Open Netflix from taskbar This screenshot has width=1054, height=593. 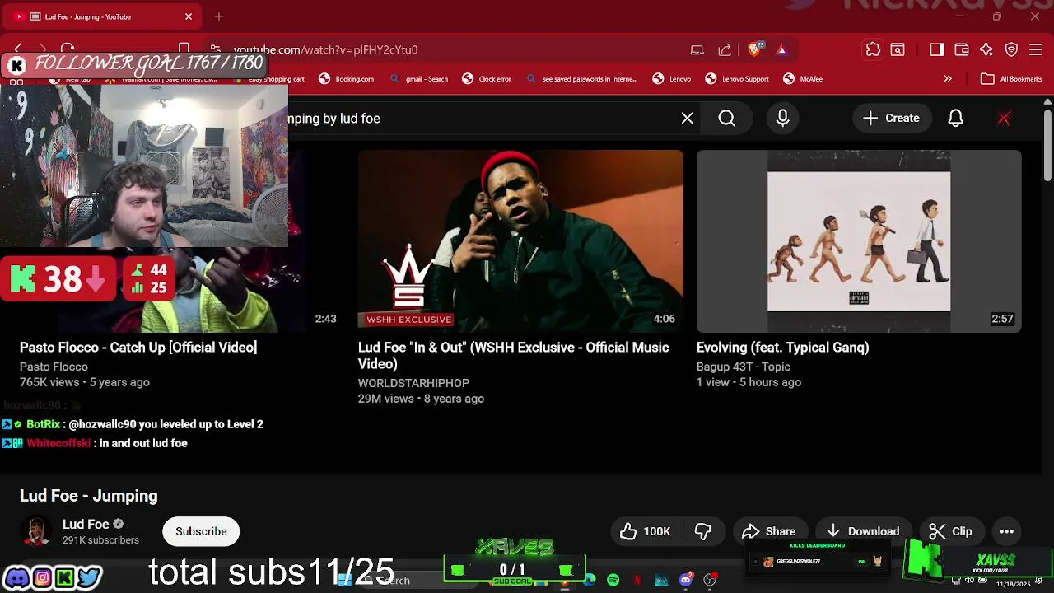click(x=637, y=581)
